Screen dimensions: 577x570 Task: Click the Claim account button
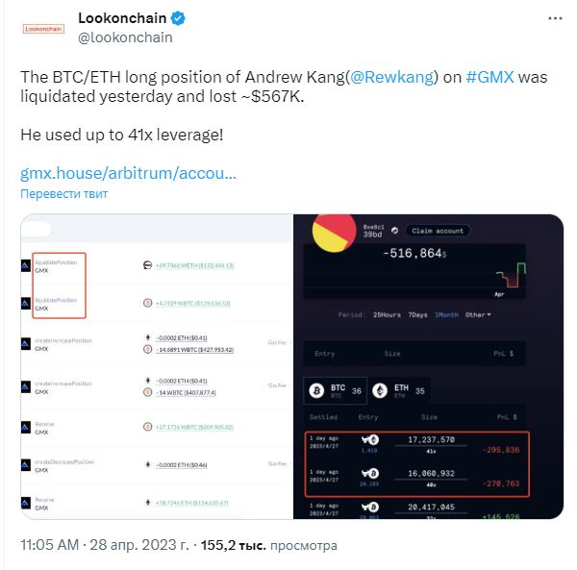pyautogui.click(x=438, y=231)
